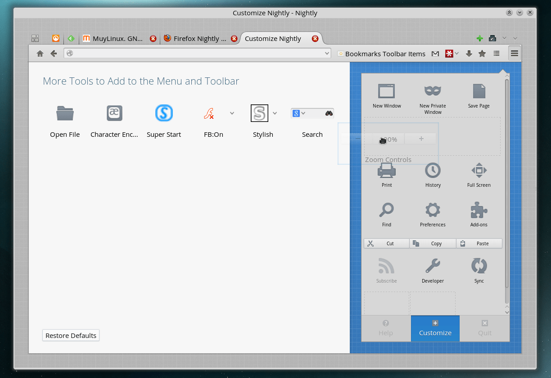
Task: Click the Full Screen icon
Action: (479, 171)
